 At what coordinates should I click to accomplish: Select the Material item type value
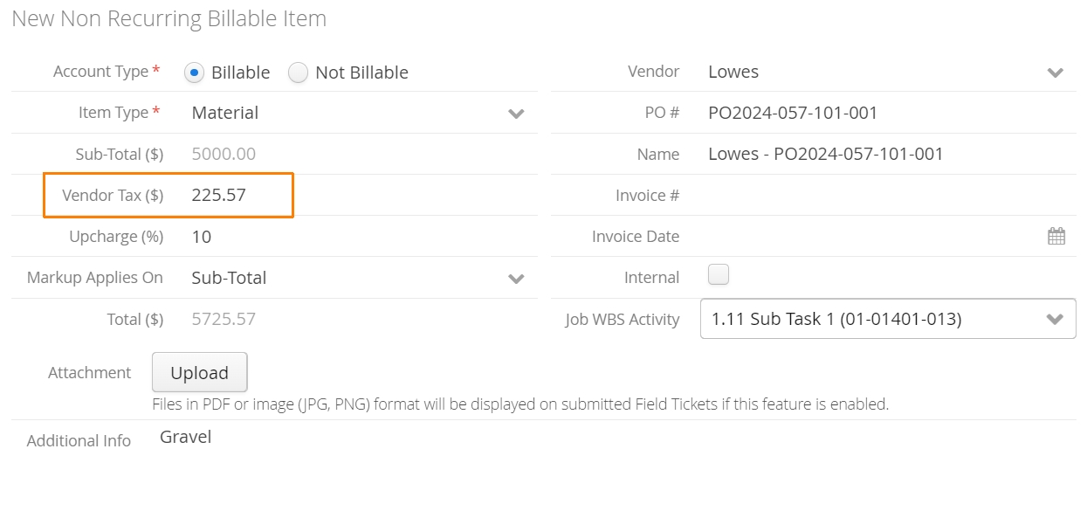[225, 113]
